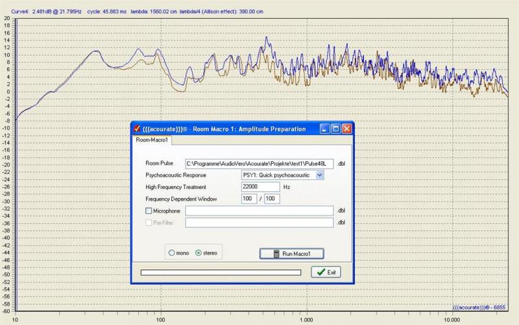Click the High Frequency Treatment label
This screenshot has height=325, width=519.
point(176,187)
